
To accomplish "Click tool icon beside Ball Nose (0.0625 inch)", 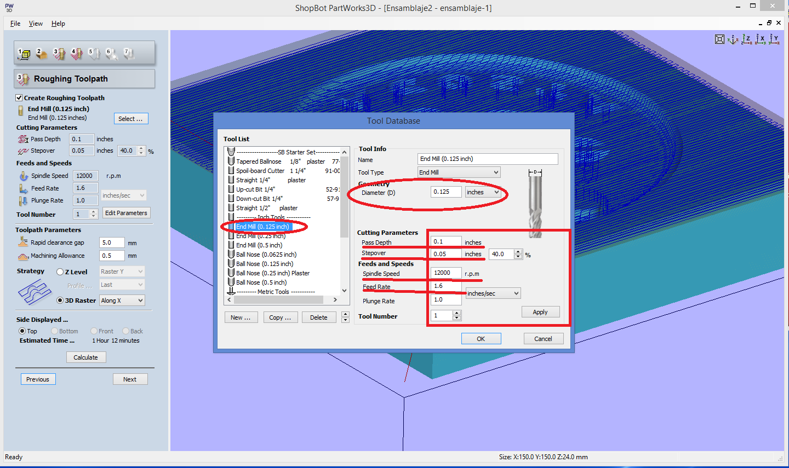I will pos(231,254).
